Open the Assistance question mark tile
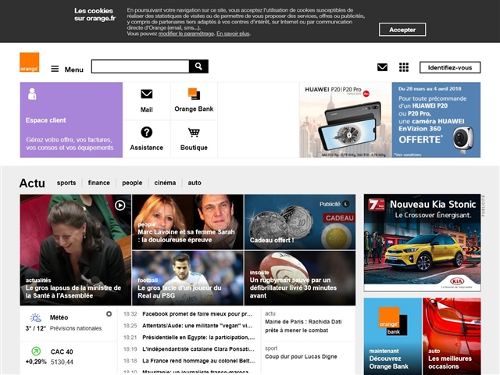Viewport: 500px width, 375px height. (146, 133)
